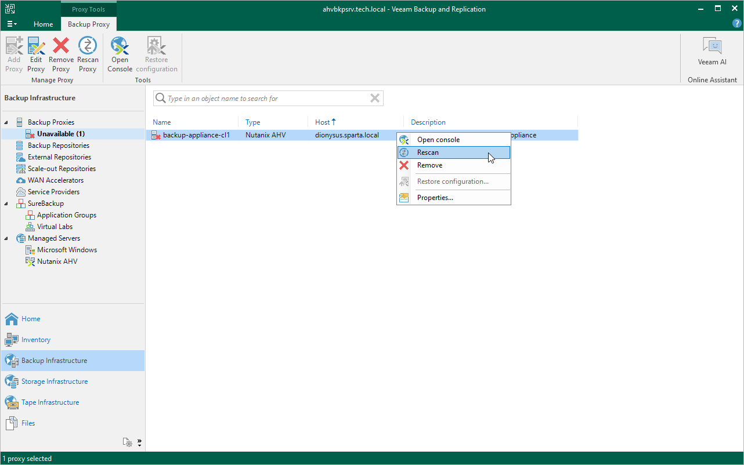
Task: Open the Files navigation view
Action: click(73, 423)
